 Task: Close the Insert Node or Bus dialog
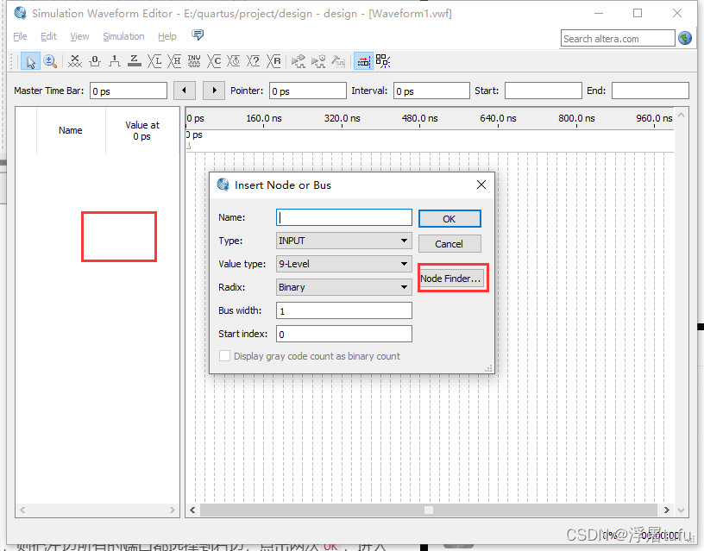click(x=481, y=185)
